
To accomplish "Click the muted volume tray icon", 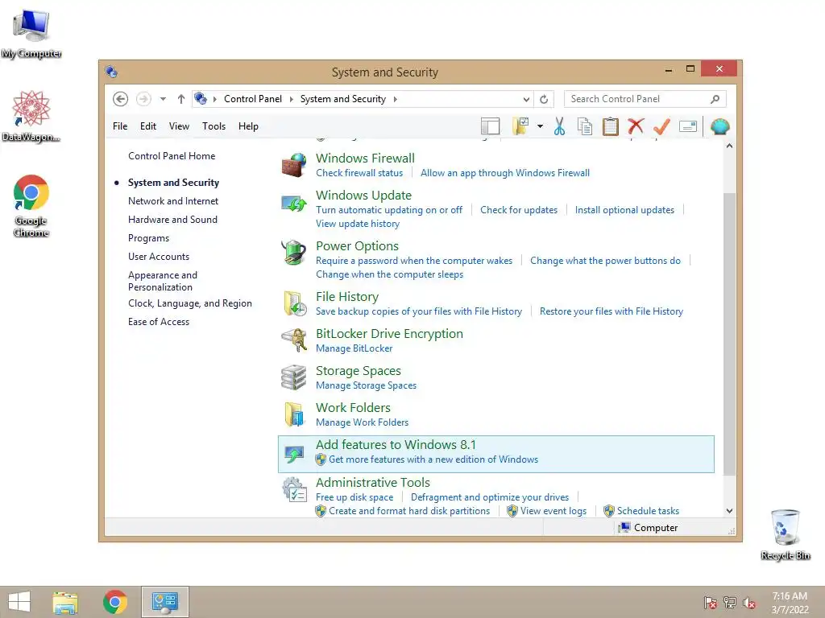I will pyautogui.click(x=749, y=602).
